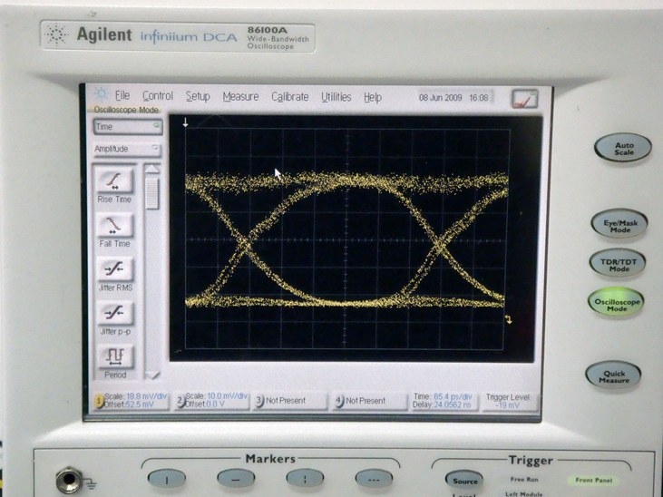Toggle channel 1 number button
The height and width of the screenshot is (497, 663).
coord(99,401)
